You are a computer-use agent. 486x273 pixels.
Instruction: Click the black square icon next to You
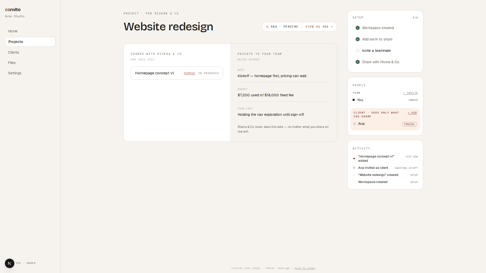(x=354, y=100)
